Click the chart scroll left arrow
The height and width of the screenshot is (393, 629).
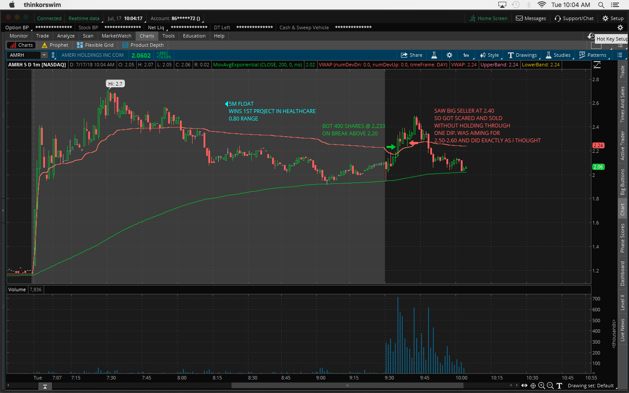click(x=511, y=386)
